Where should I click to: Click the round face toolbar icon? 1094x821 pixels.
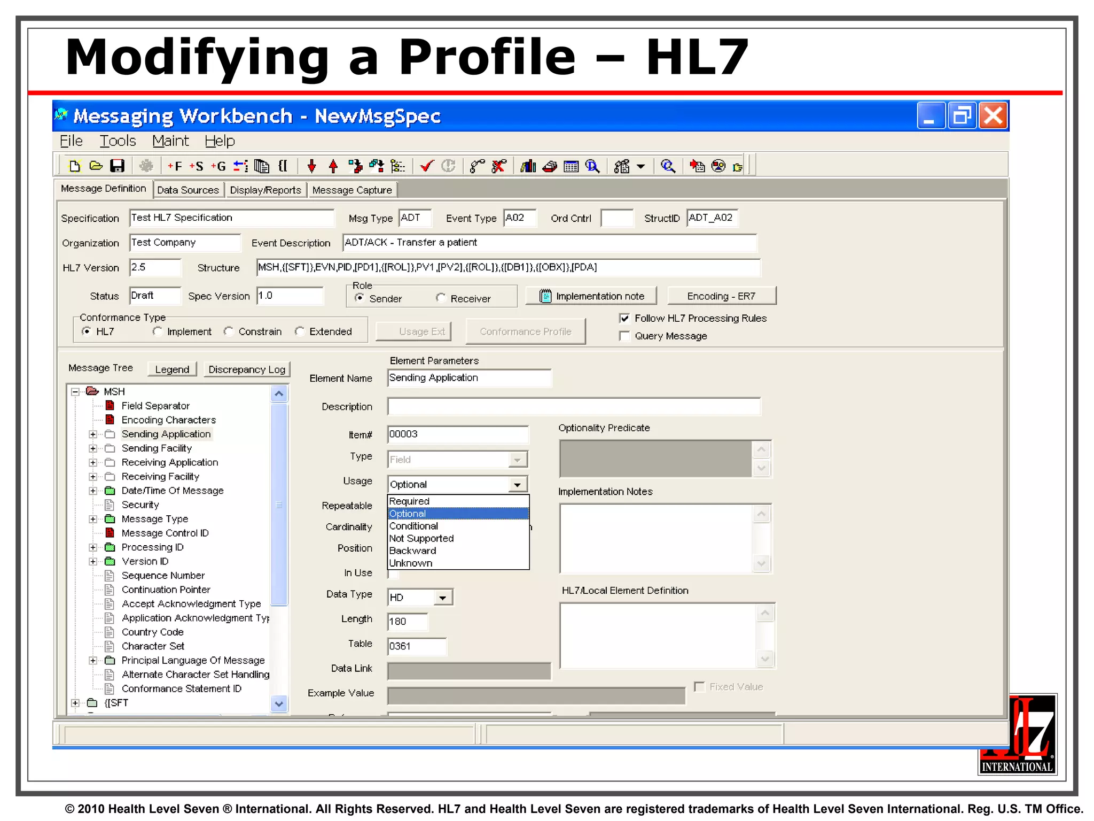pyautogui.click(x=719, y=166)
